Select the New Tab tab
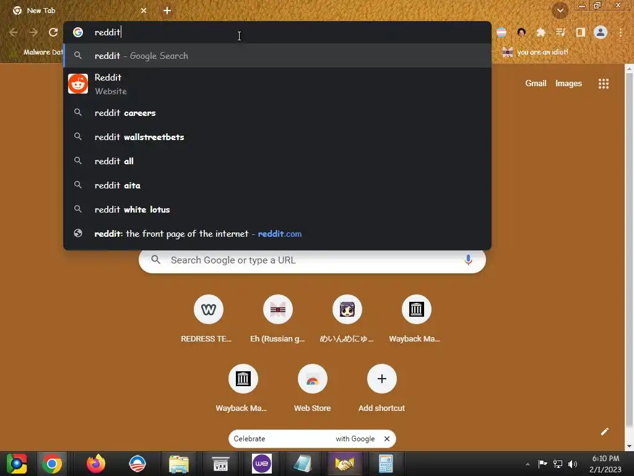The image size is (634, 476). (x=79, y=11)
